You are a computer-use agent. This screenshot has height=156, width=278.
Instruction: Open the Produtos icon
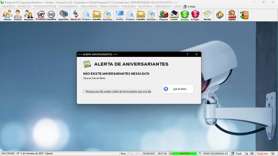point(41,15)
